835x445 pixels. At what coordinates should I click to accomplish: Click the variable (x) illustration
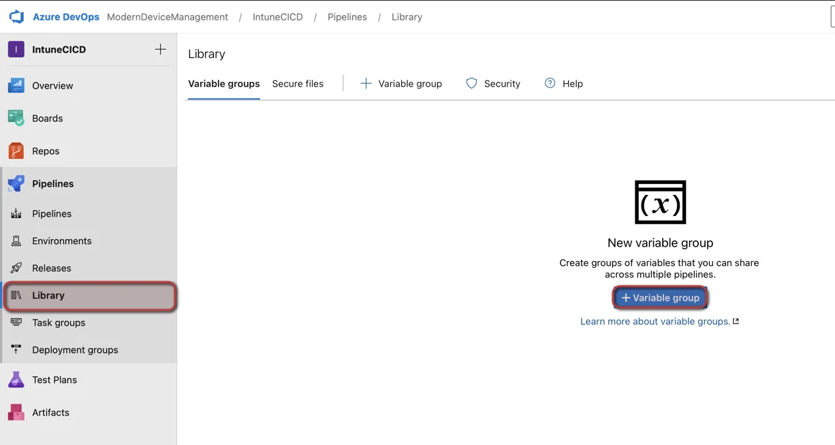661,202
